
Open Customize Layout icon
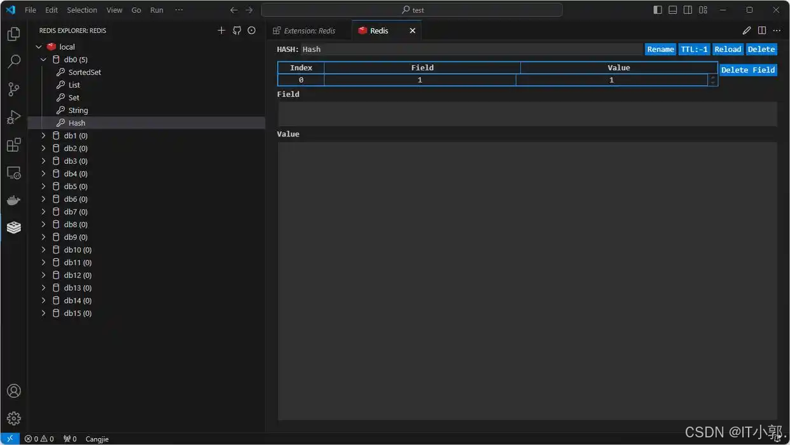click(x=703, y=10)
